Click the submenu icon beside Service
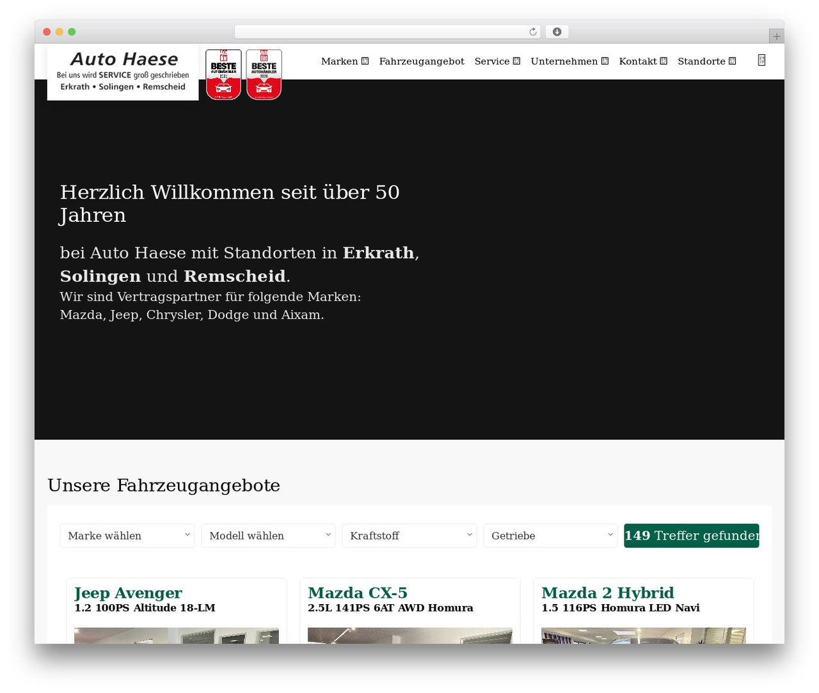 pos(516,61)
